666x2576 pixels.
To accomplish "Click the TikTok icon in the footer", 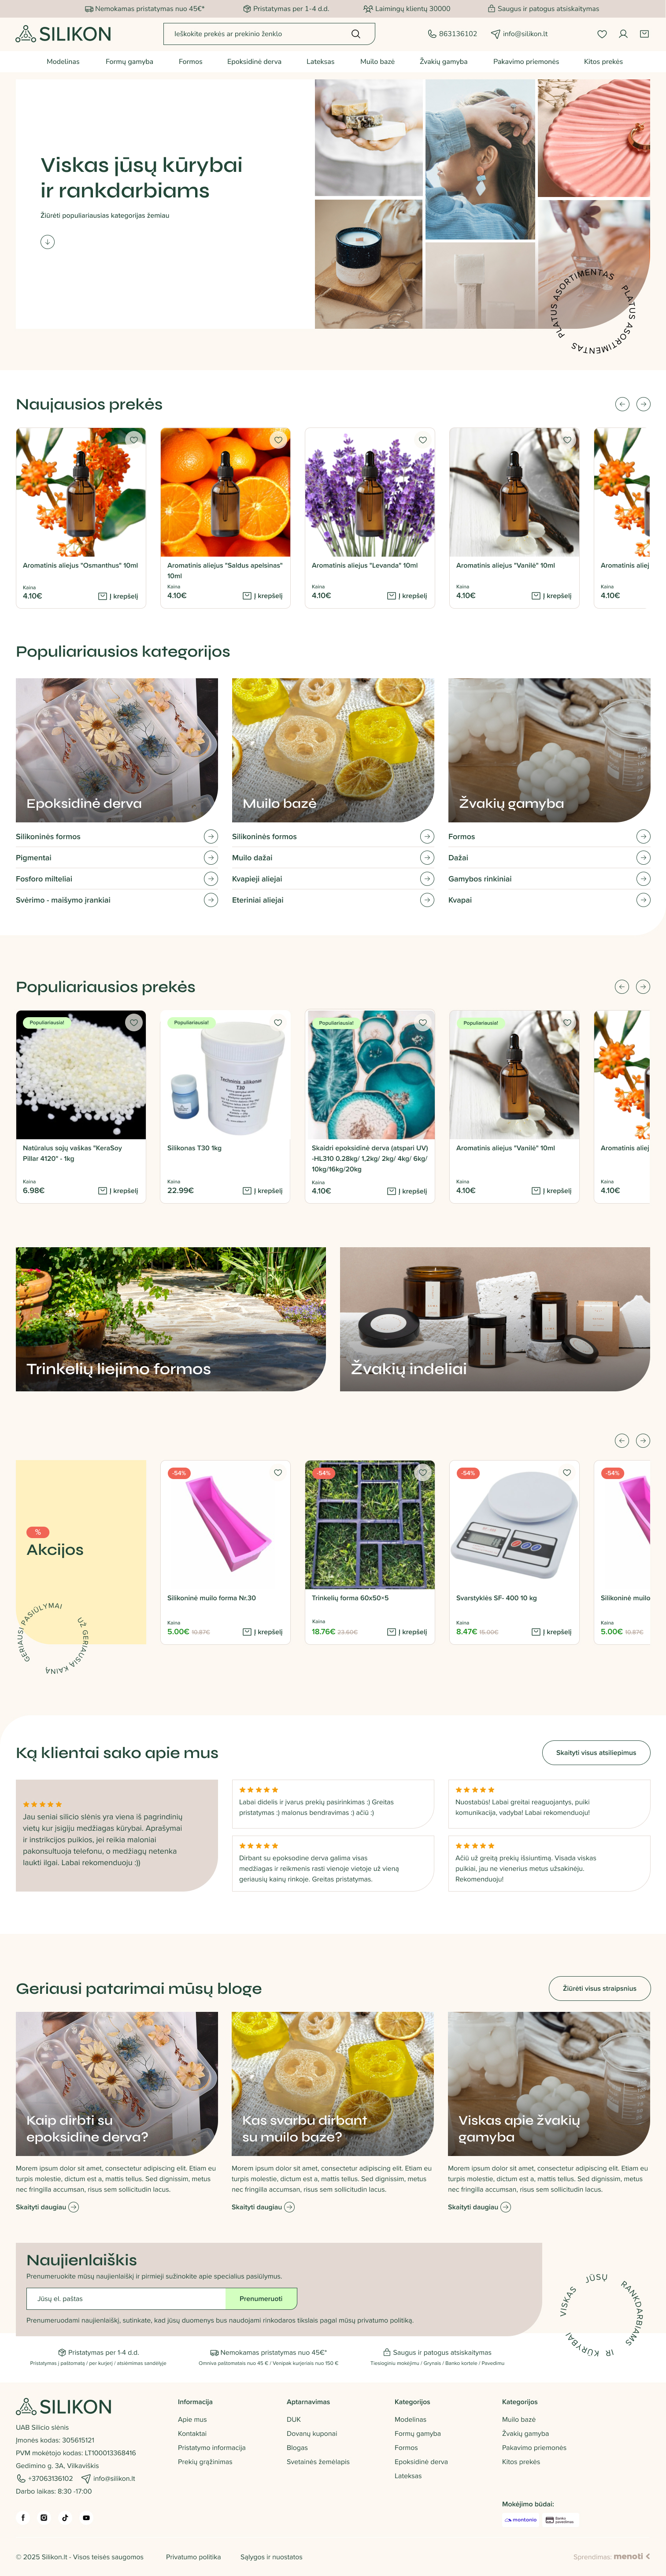I will 65,2518.
